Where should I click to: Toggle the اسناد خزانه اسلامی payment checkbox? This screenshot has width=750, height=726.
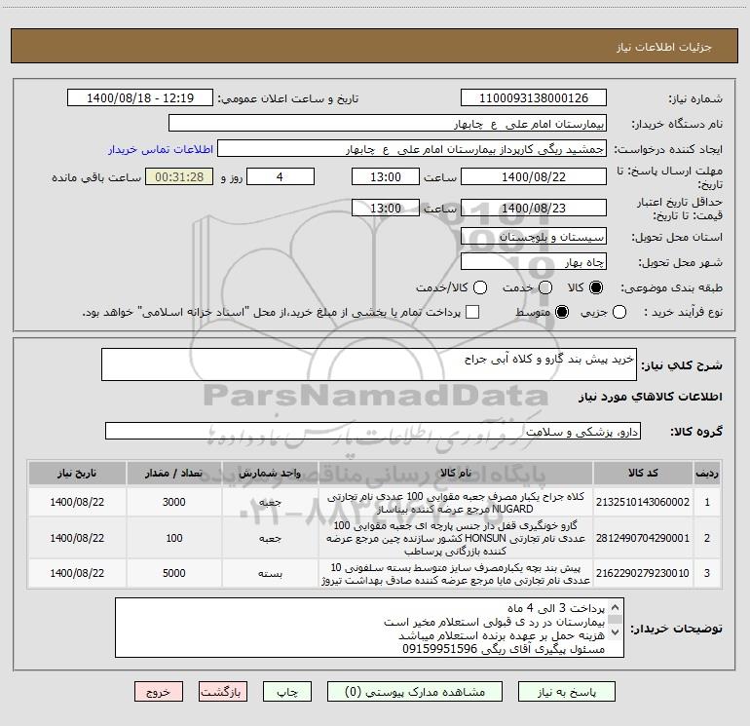coord(472,312)
